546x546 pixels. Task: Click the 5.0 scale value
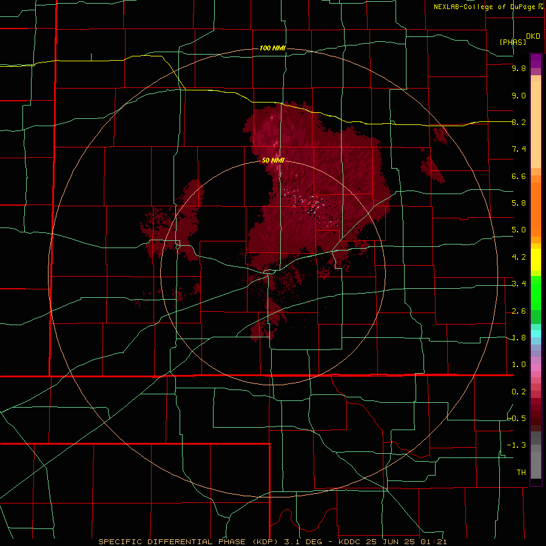click(519, 230)
